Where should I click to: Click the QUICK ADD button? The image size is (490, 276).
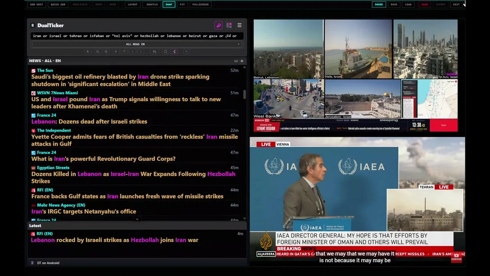point(58,4)
